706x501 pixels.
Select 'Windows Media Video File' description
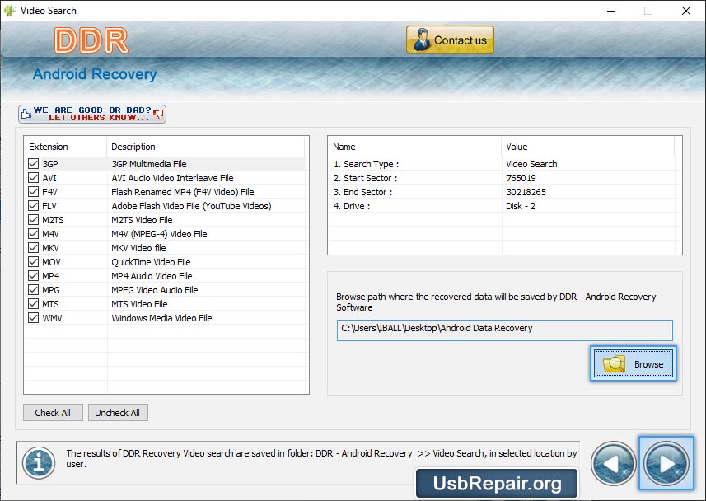pyautogui.click(x=161, y=317)
